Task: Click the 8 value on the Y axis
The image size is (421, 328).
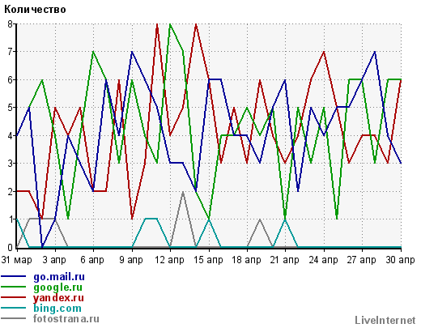Action: 11,24
